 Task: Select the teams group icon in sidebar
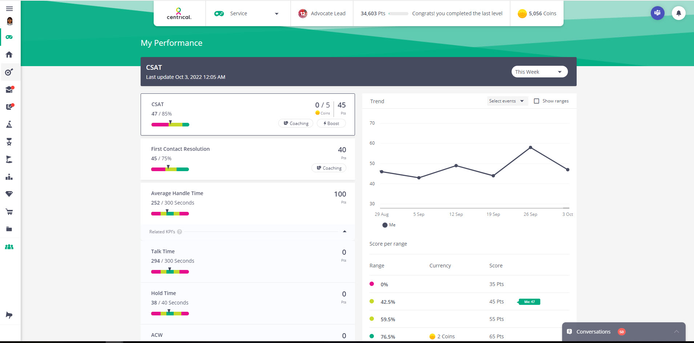(9, 247)
